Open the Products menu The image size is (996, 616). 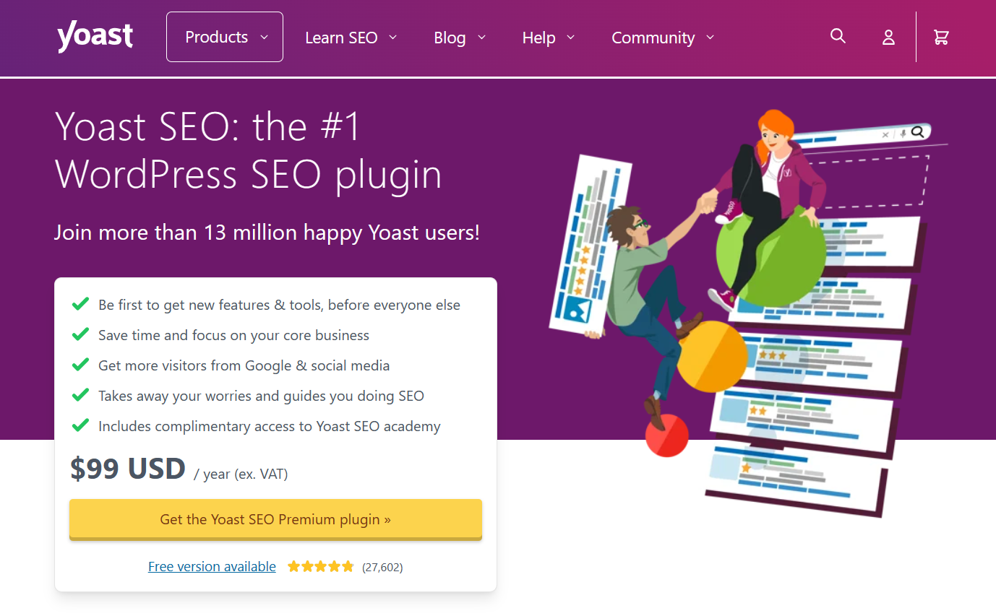pos(225,37)
